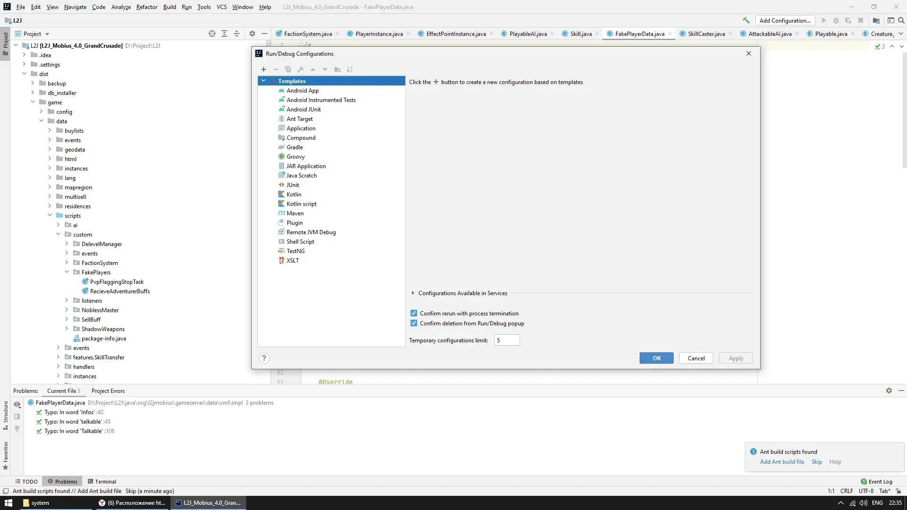
Task: Switch to PlayableAI.java editor tab
Action: 528,34
